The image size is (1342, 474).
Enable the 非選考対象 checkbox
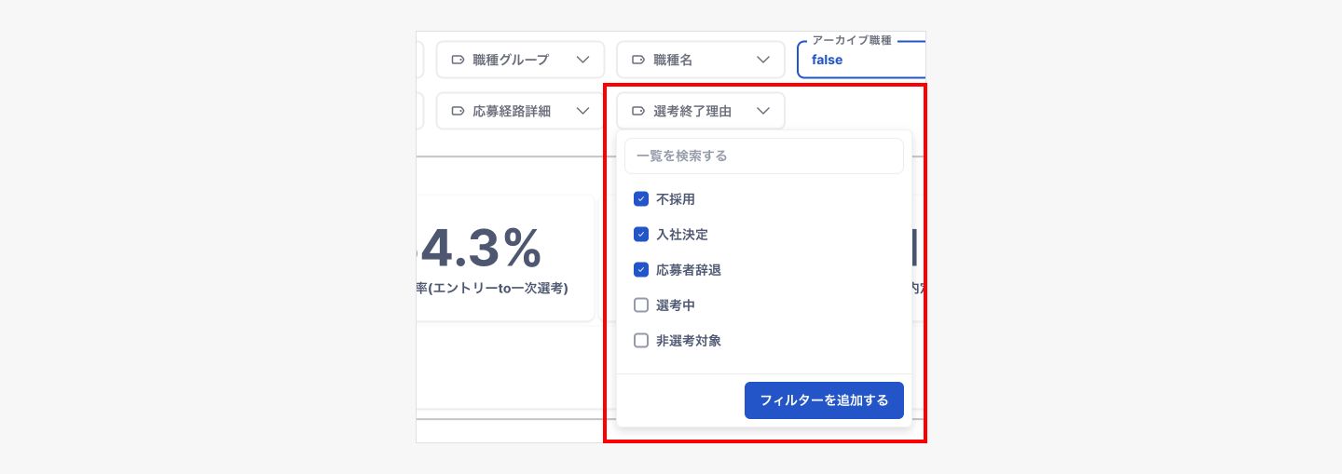[641, 341]
